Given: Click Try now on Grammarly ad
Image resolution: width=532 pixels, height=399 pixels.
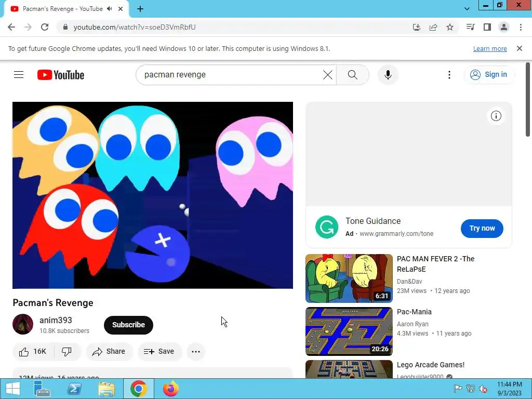Looking at the screenshot, I should [x=482, y=229].
